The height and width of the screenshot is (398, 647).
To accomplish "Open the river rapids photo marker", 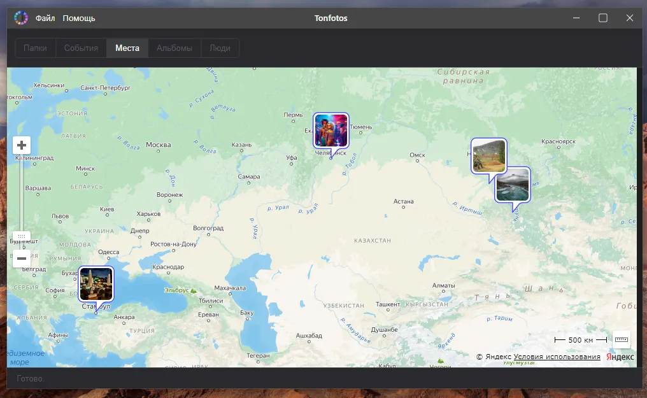I will pos(513,185).
